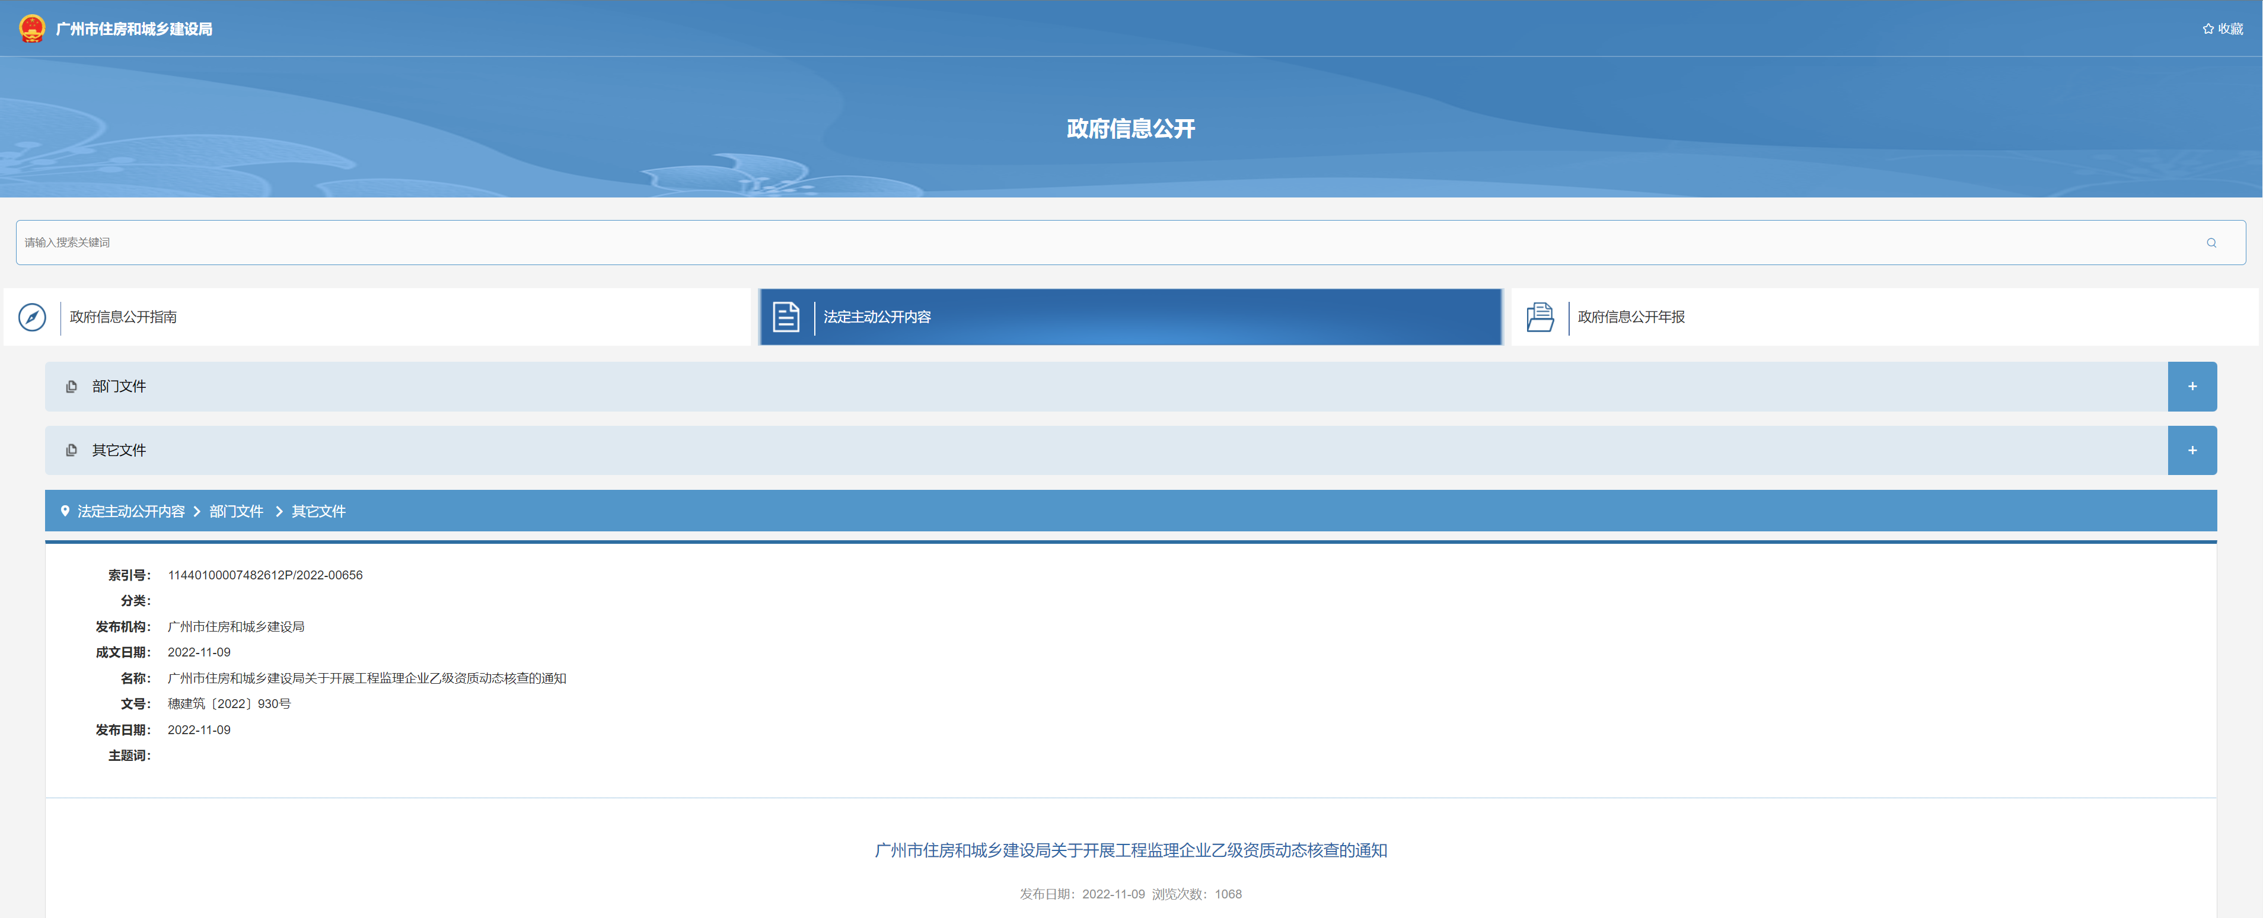Switch to 政府信息公开指南 tab
The width and height of the screenshot is (2263, 918).
tap(123, 317)
